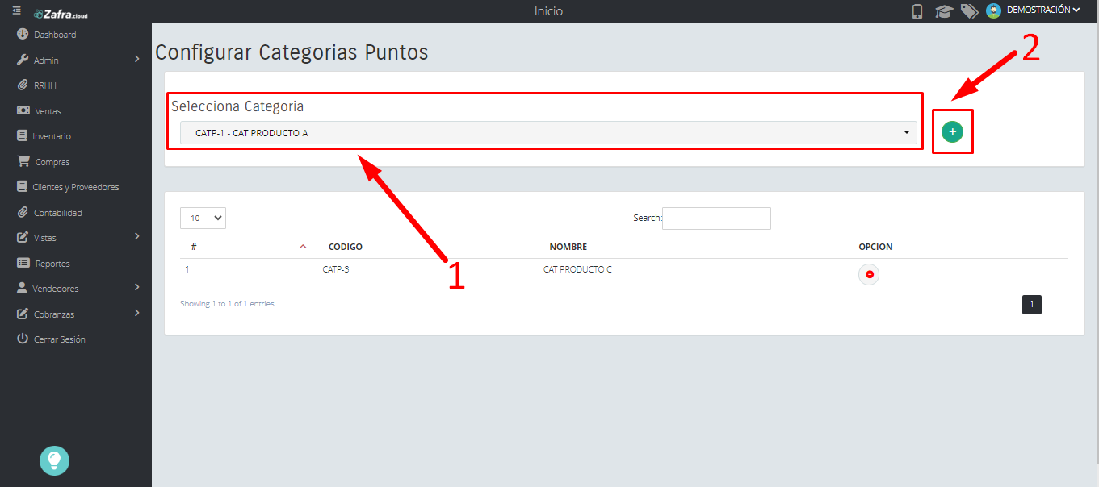Screen dimensions: 1099x487
Task: Click in the Search input field
Action: pyautogui.click(x=716, y=219)
